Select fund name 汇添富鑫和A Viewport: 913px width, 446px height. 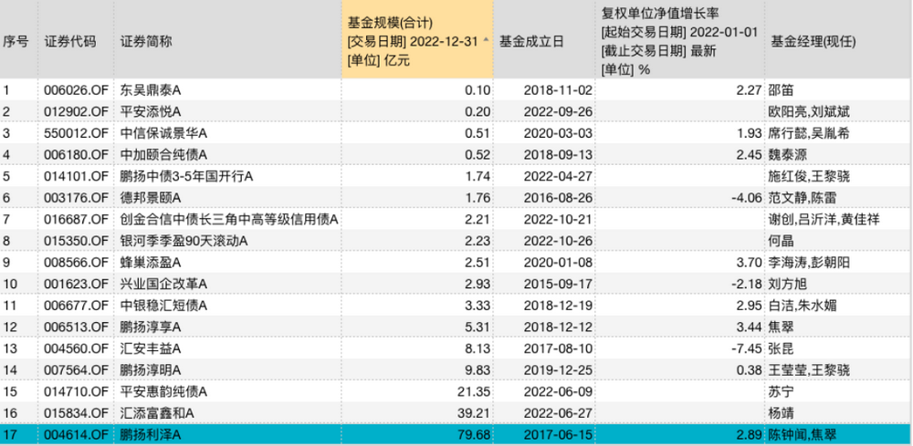pyautogui.click(x=157, y=413)
